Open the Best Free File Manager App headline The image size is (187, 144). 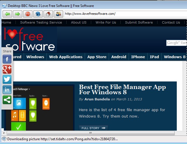coord(122,90)
